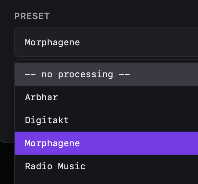The height and width of the screenshot is (184, 198).
Task: Click the Morphagene text in the Preset box
Action: [52, 42]
